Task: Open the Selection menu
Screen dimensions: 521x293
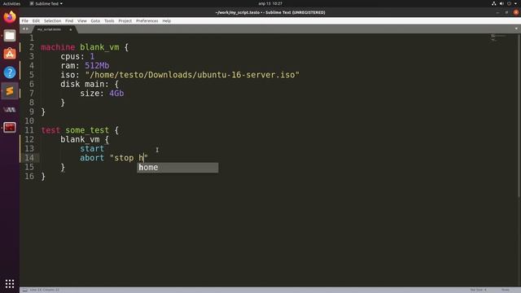Action: point(52,21)
